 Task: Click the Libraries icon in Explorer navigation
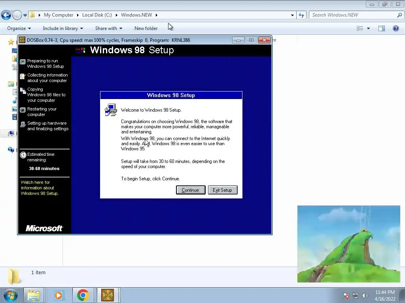tap(11, 84)
